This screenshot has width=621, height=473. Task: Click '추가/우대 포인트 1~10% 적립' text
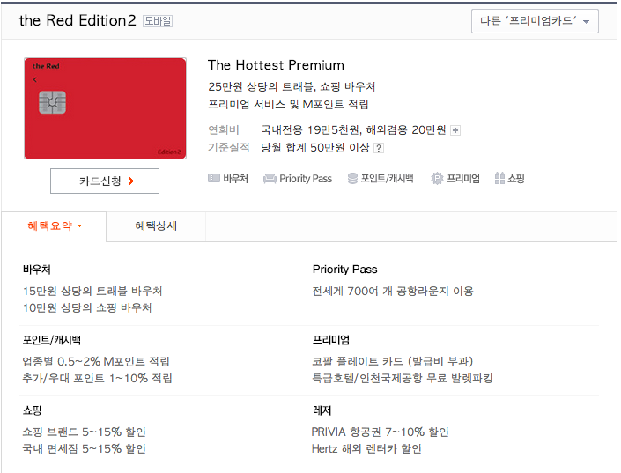98,379
